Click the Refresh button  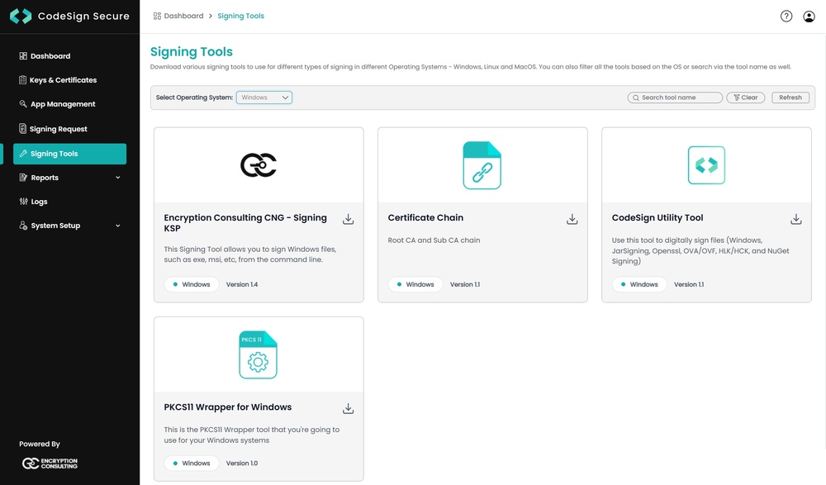click(x=790, y=97)
